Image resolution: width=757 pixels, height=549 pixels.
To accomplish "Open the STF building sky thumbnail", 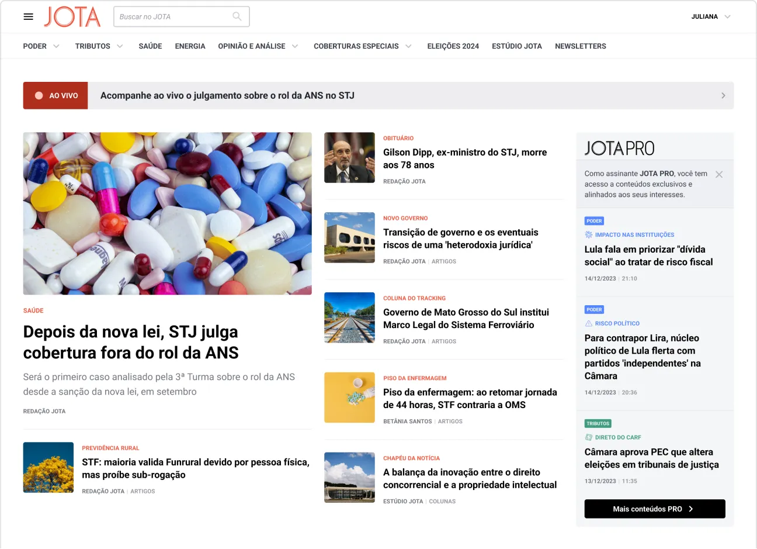I will coord(349,478).
